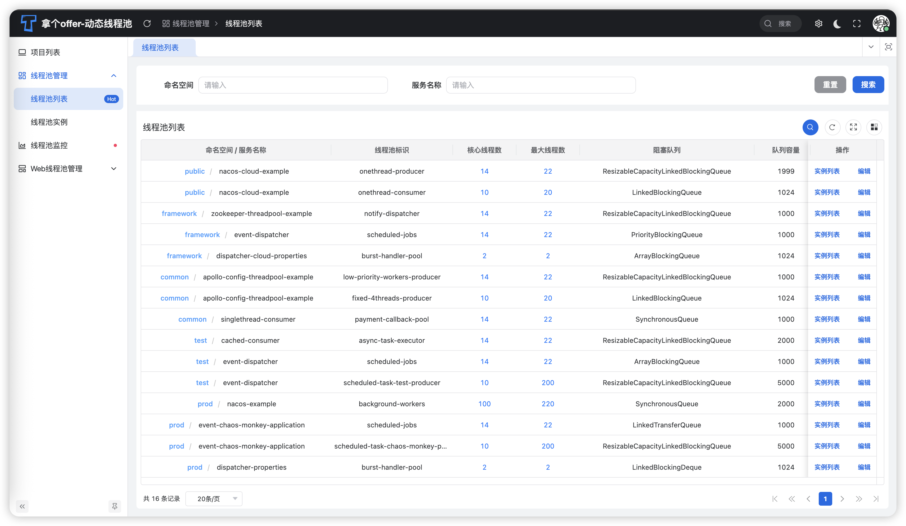Open the user avatar menu
This screenshot has width=906, height=526.
(x=881, y=23)
